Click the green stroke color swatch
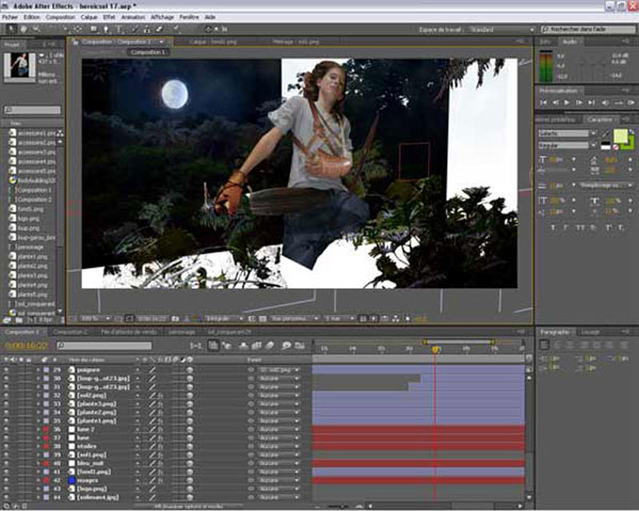 [x=629, y=144]
